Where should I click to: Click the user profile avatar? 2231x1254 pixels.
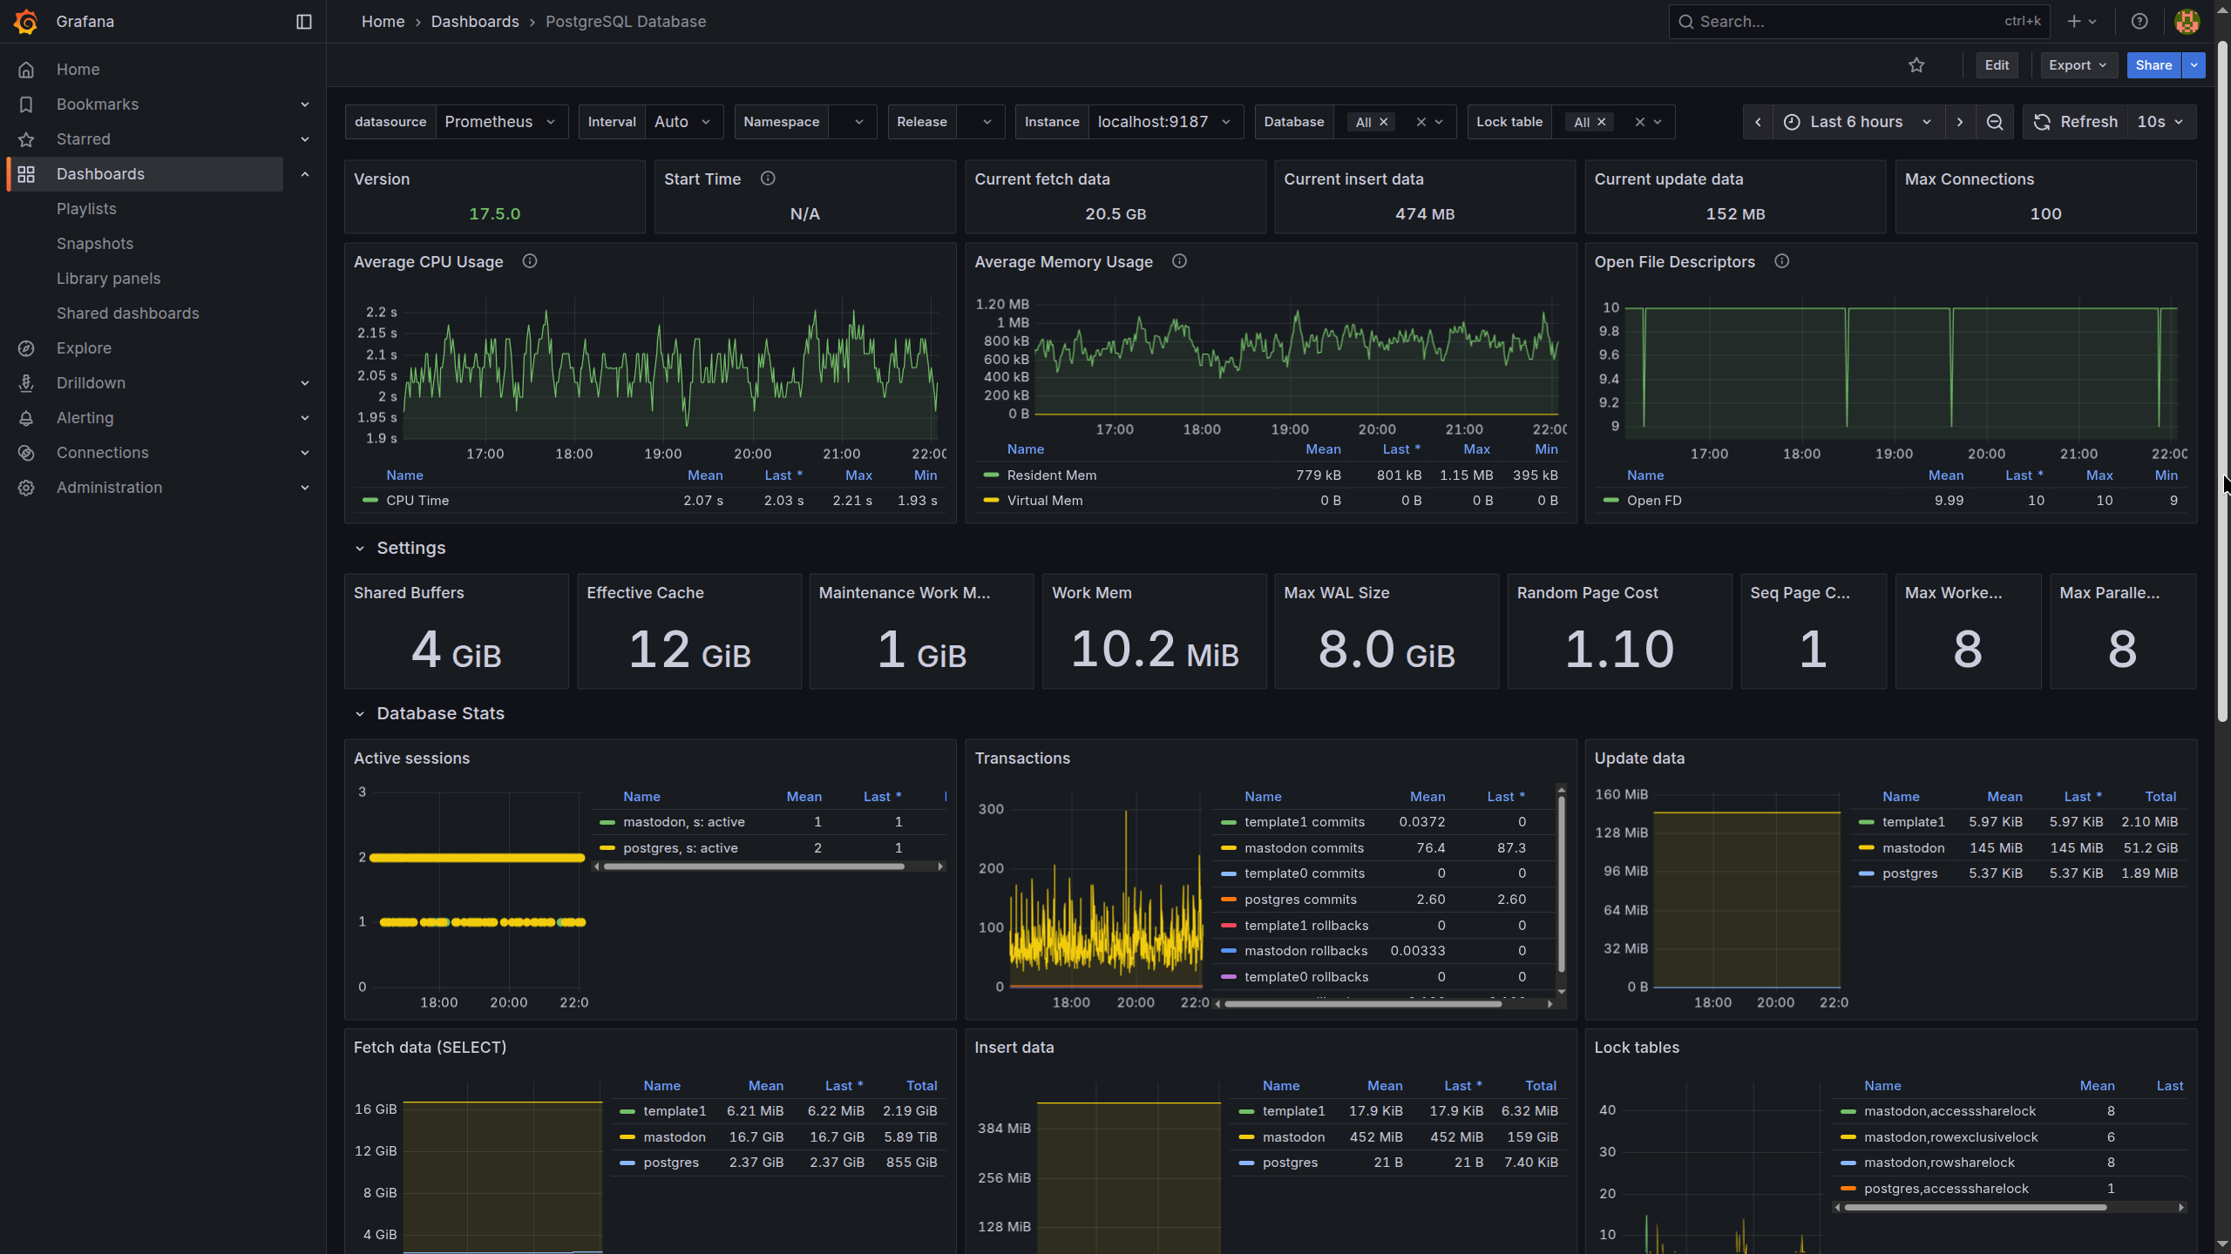(x=2187, y=22)
